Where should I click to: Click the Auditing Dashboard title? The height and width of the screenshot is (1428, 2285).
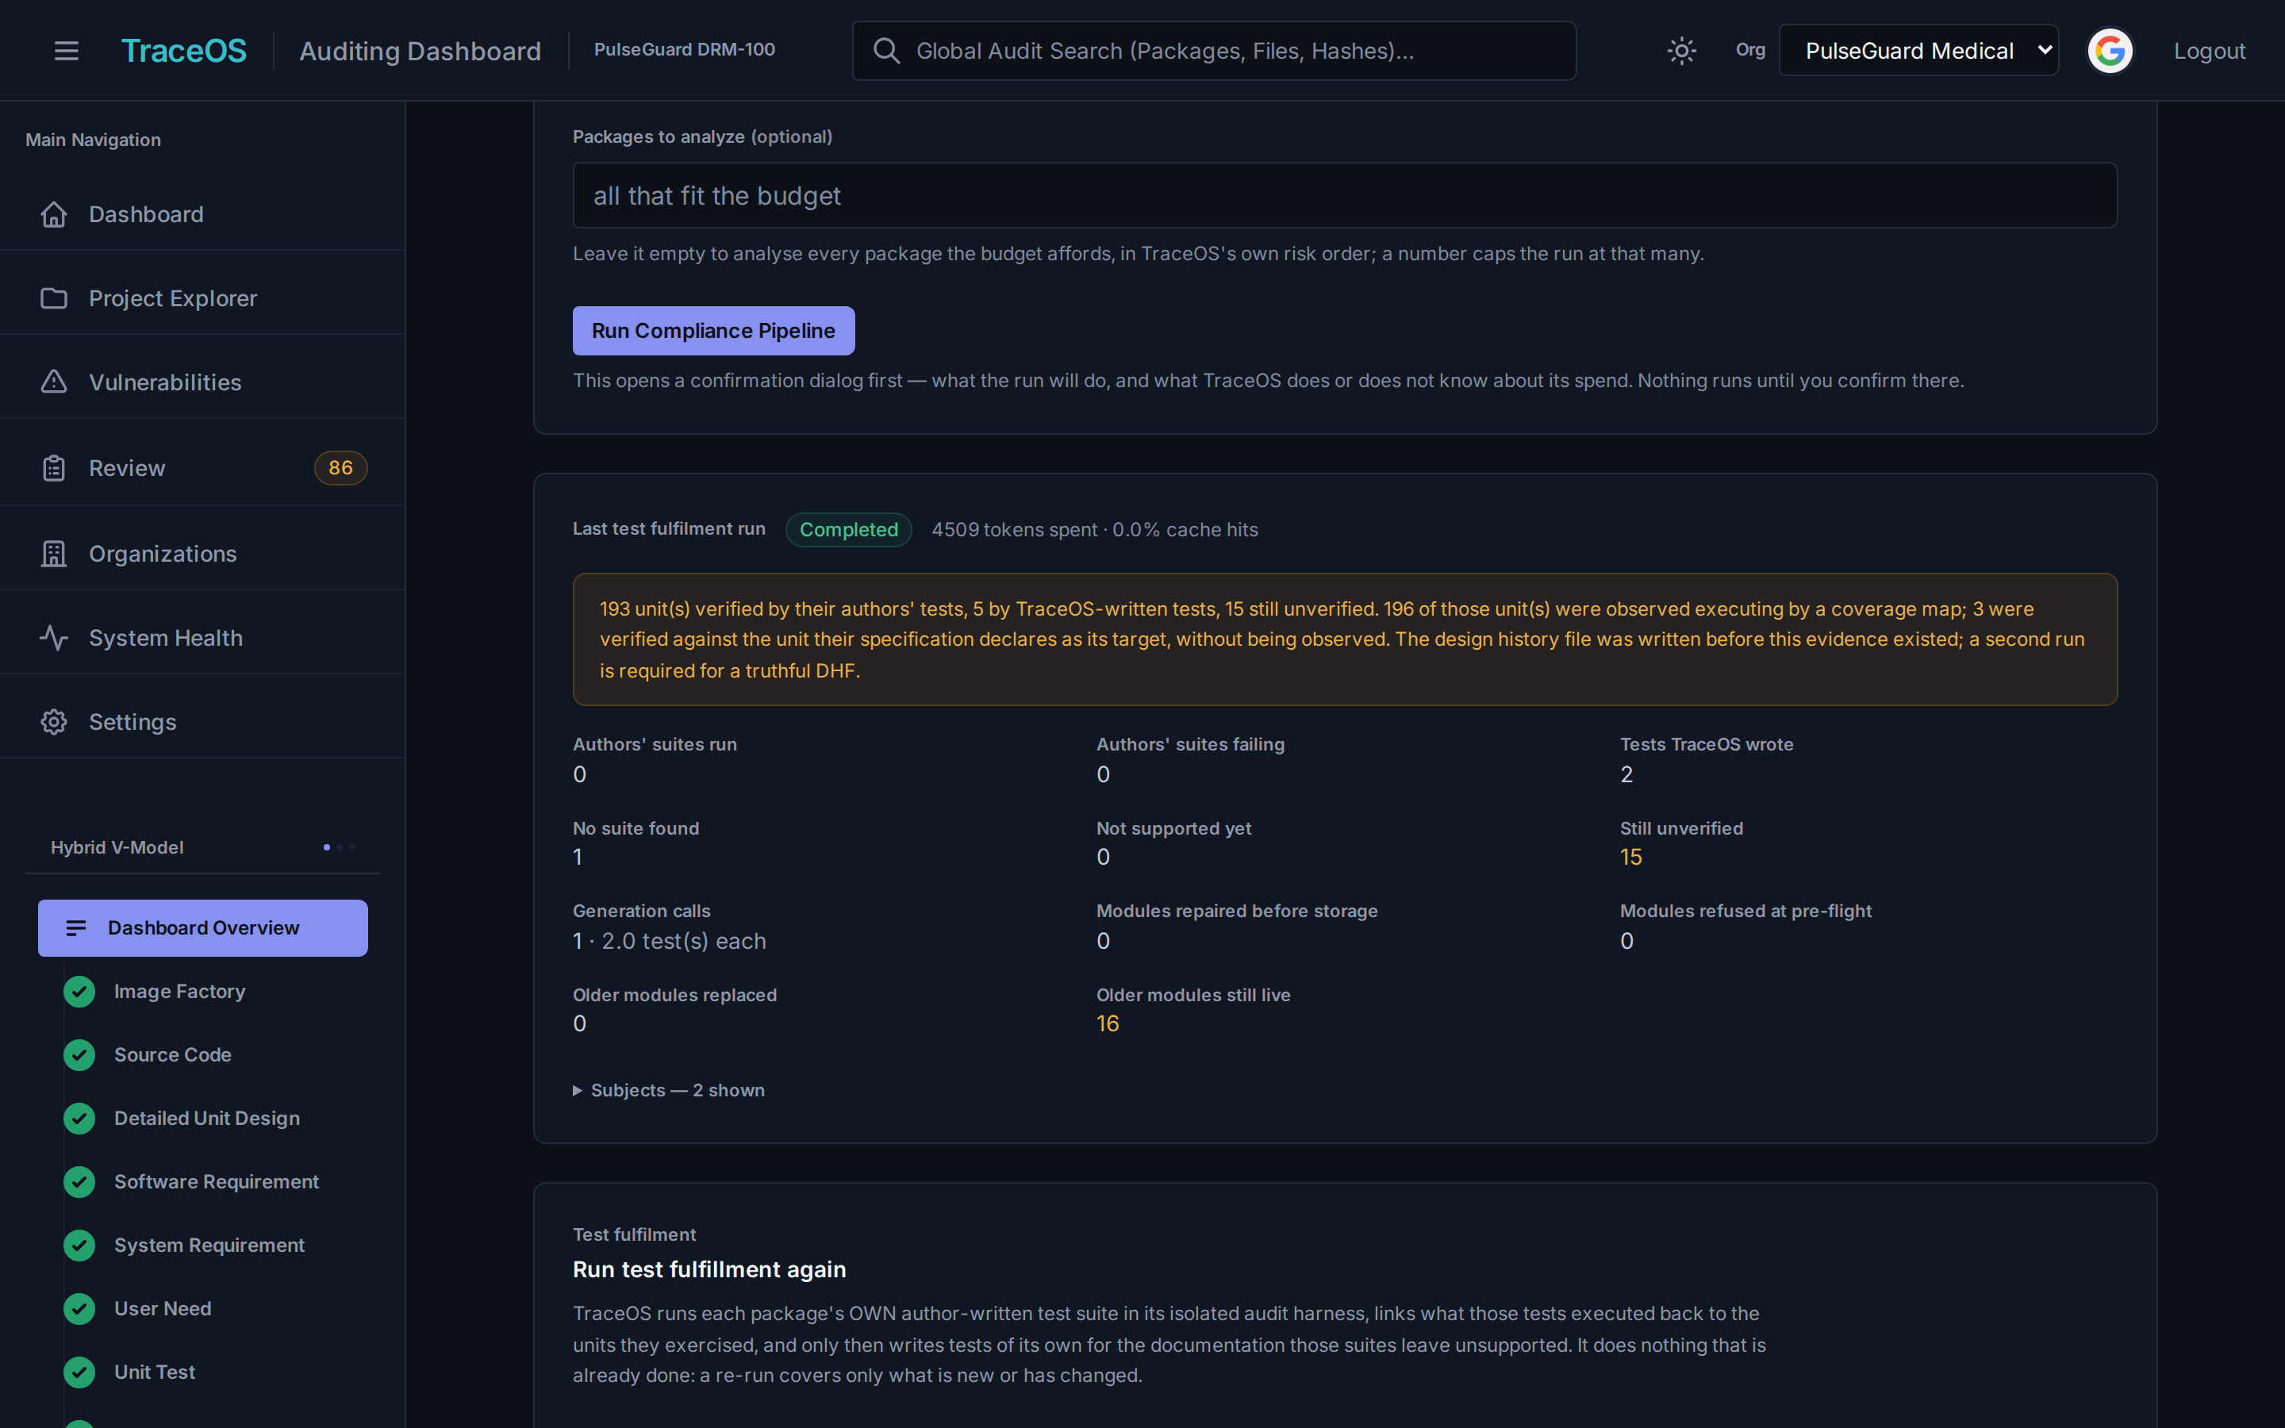point(421,51)
